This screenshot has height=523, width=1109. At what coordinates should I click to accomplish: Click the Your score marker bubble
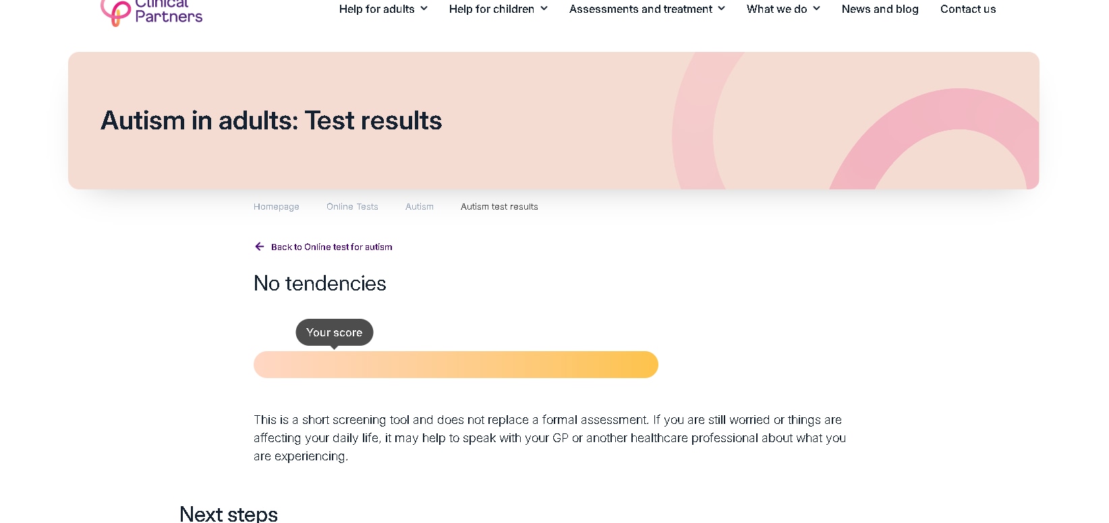pyautogui.click(x=335, y=332)
